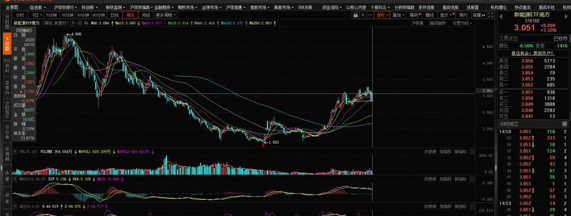Switch to 30分钟 period
The height and width of the screenshot is (216, 571).
(x=82, y=15)
